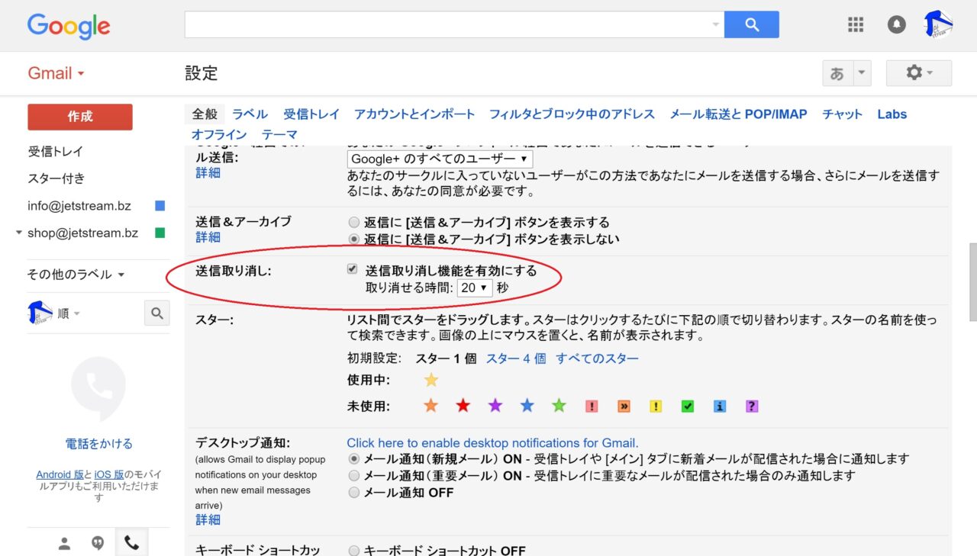Click the Hangouts phone call tab icon
This screenshot has height=556, width=977.
[131, 543]
